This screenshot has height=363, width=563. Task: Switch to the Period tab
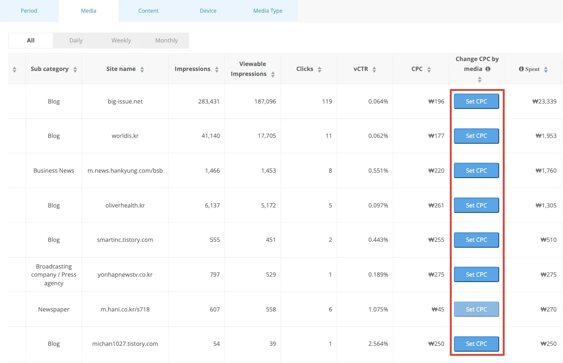[29, 11]
